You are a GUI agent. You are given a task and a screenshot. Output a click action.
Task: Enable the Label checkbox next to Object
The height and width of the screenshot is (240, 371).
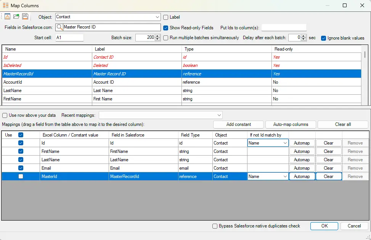point(166,17)
